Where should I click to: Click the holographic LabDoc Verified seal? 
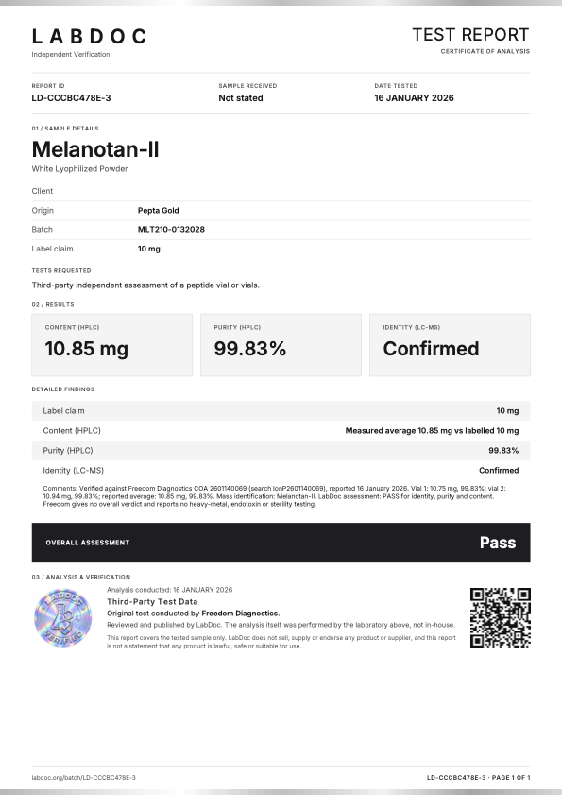tap(63, 617)
